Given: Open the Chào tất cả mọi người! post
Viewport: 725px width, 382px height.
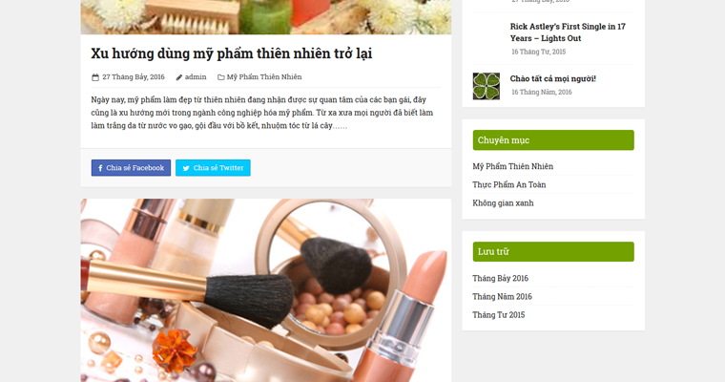Looking at the screenshot, I should [553, 78].
